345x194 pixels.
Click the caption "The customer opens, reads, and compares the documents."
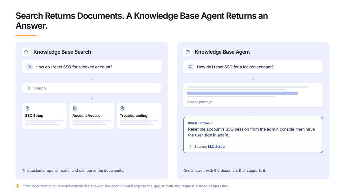(73, 171)
